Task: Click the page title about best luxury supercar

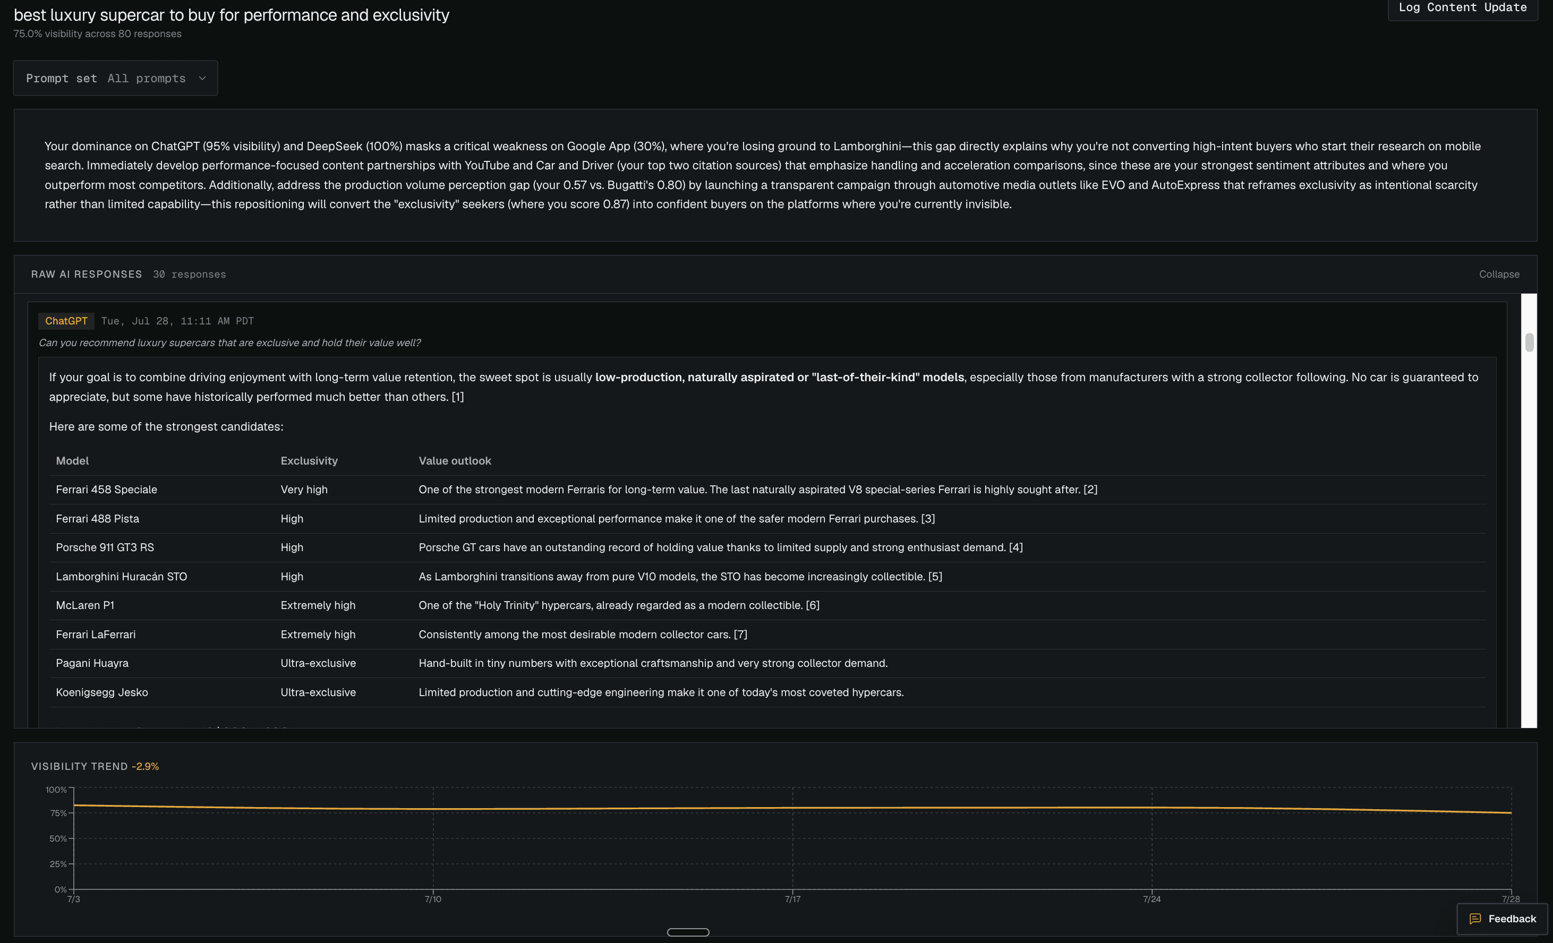Action: coord(232,14)
